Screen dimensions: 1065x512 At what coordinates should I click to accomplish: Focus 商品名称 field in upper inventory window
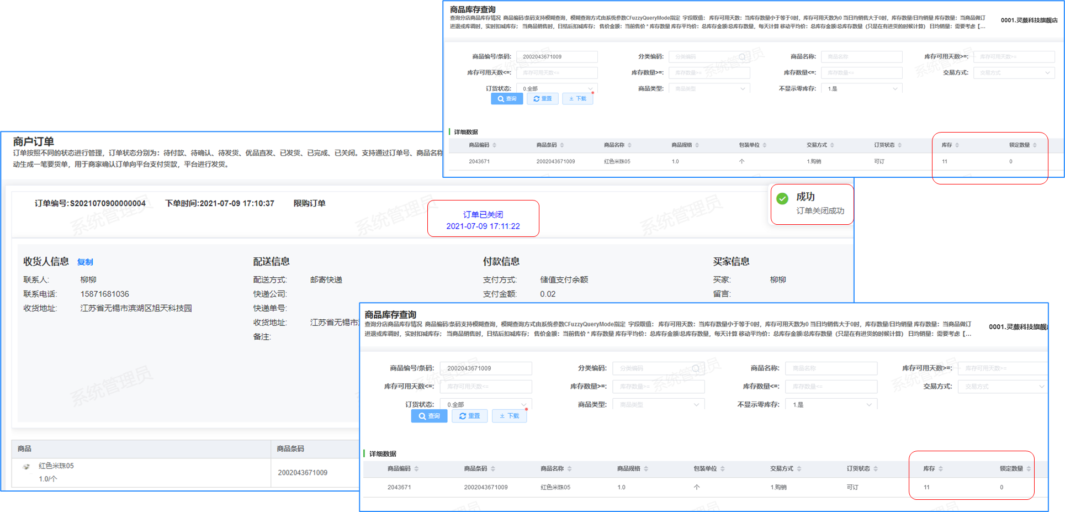(862, 57)
